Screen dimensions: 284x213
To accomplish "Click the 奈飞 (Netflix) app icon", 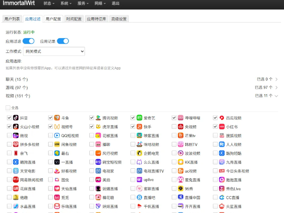I will click(x=16, y=153).
